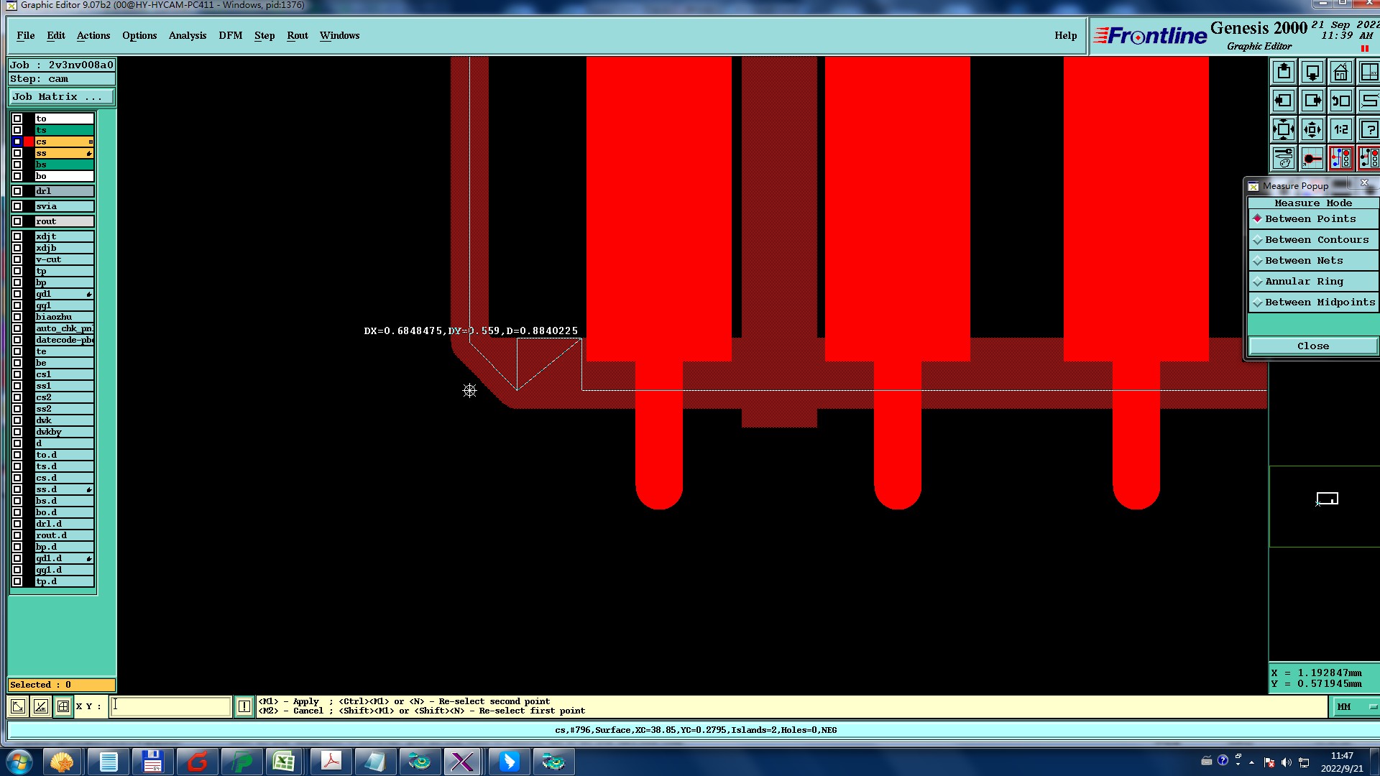Open the MM units dropdown
The width and height of the screenshot is (1380, 776).
point(1356,707)
